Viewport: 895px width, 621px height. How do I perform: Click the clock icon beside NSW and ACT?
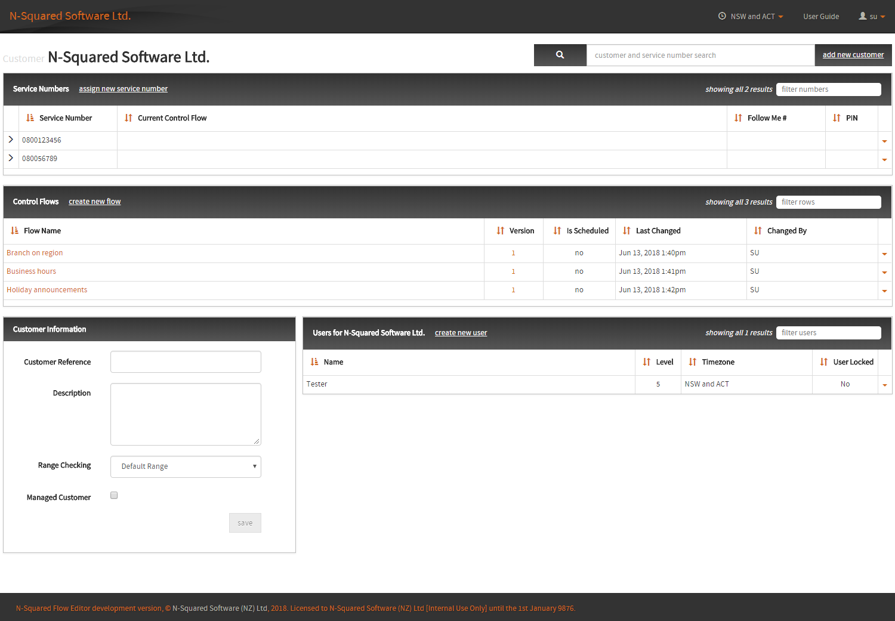722,16
